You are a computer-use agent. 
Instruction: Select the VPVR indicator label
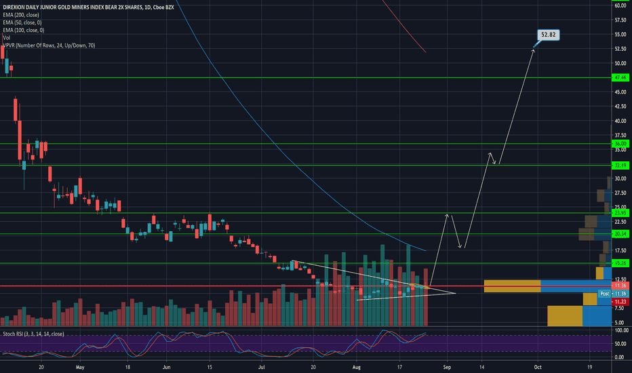50,45
